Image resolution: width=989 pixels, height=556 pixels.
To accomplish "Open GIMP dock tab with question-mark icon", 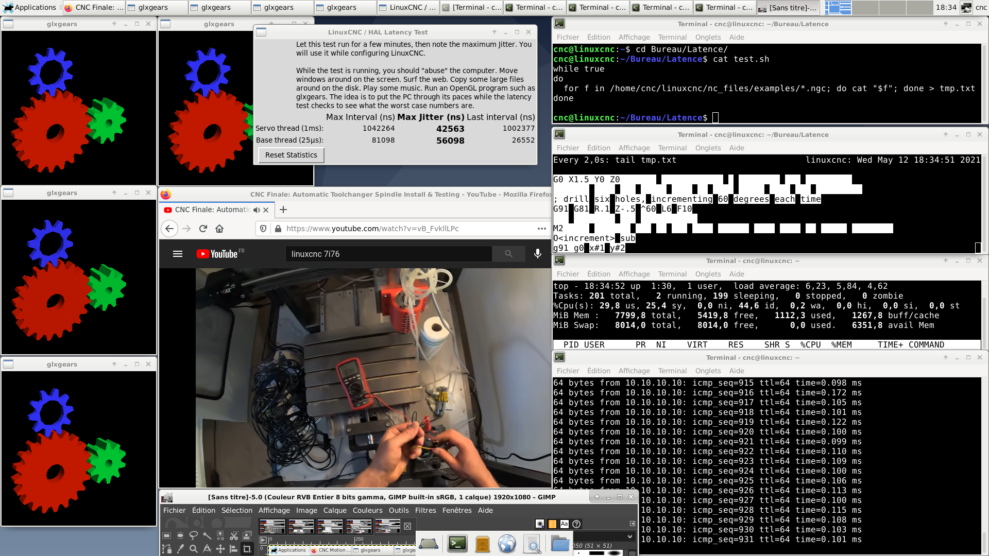I will [x=577, y=524].
